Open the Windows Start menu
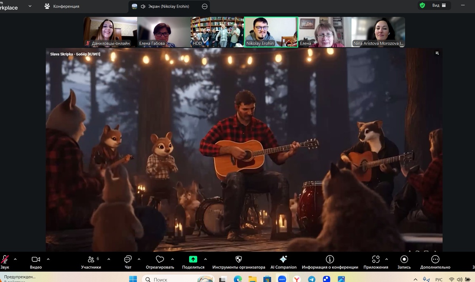The image size is (475, 282). click(133, 279)
